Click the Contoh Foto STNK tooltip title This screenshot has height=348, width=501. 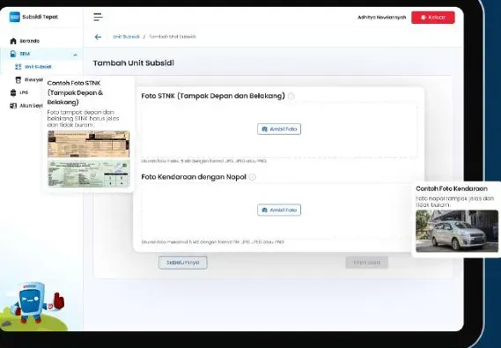(76, 93)
